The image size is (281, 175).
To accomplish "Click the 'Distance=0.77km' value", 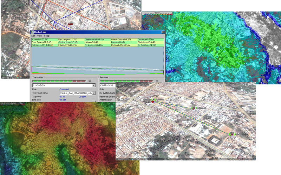I will point(146,40).
